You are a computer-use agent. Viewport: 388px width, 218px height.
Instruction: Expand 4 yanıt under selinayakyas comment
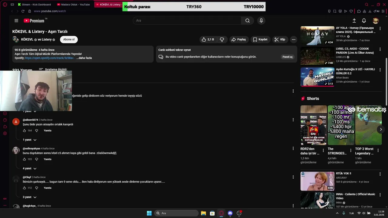pyautogui.click(x=30, y=168)
